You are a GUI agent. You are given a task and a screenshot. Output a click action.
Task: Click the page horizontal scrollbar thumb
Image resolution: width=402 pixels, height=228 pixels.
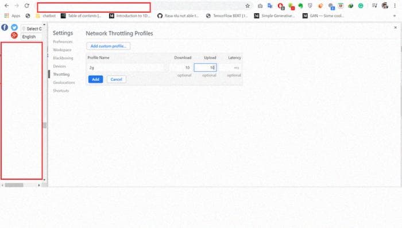point(14,185)
